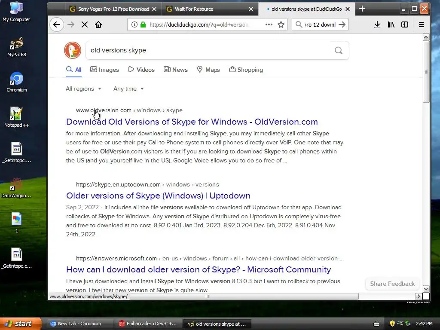Click the security shield tray icon
Screen dimensions: 440x330
tap(392, 324)
